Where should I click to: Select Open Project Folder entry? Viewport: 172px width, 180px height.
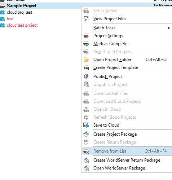(127, 60)
